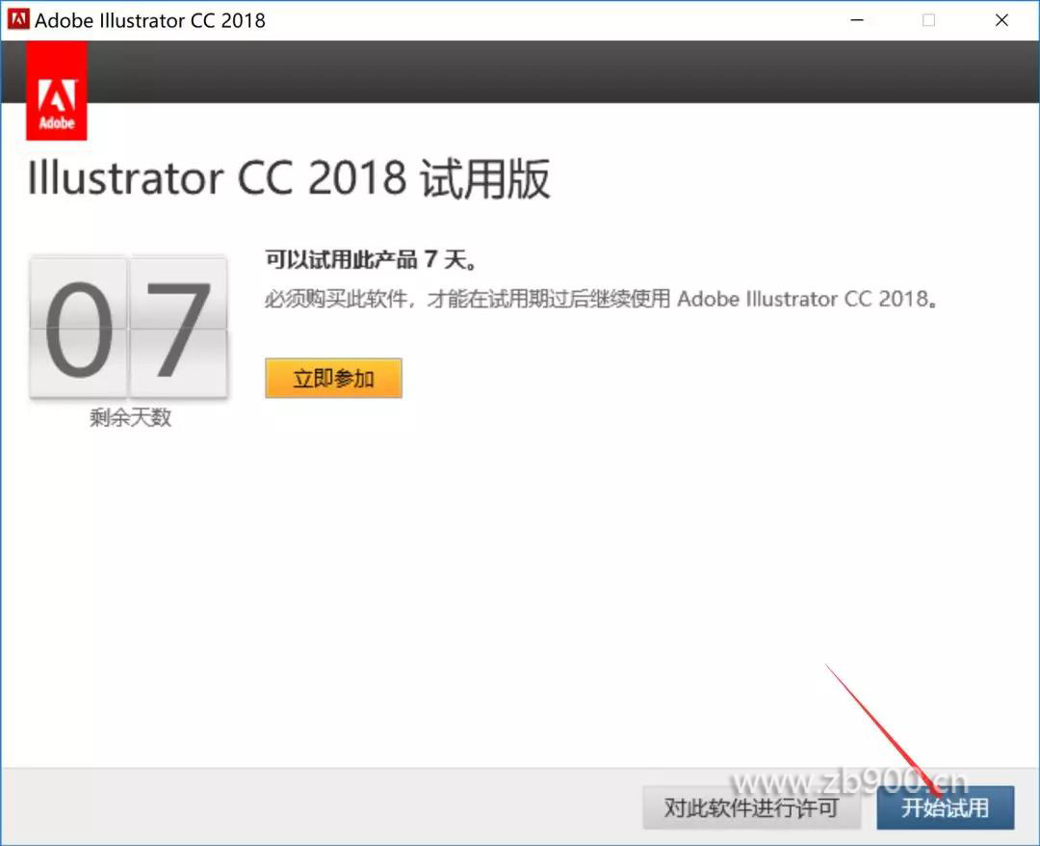Screen dimensions: 1040x846
Task: Click the Illustrator app icon in title bar
Action: (x=18, y=20)
